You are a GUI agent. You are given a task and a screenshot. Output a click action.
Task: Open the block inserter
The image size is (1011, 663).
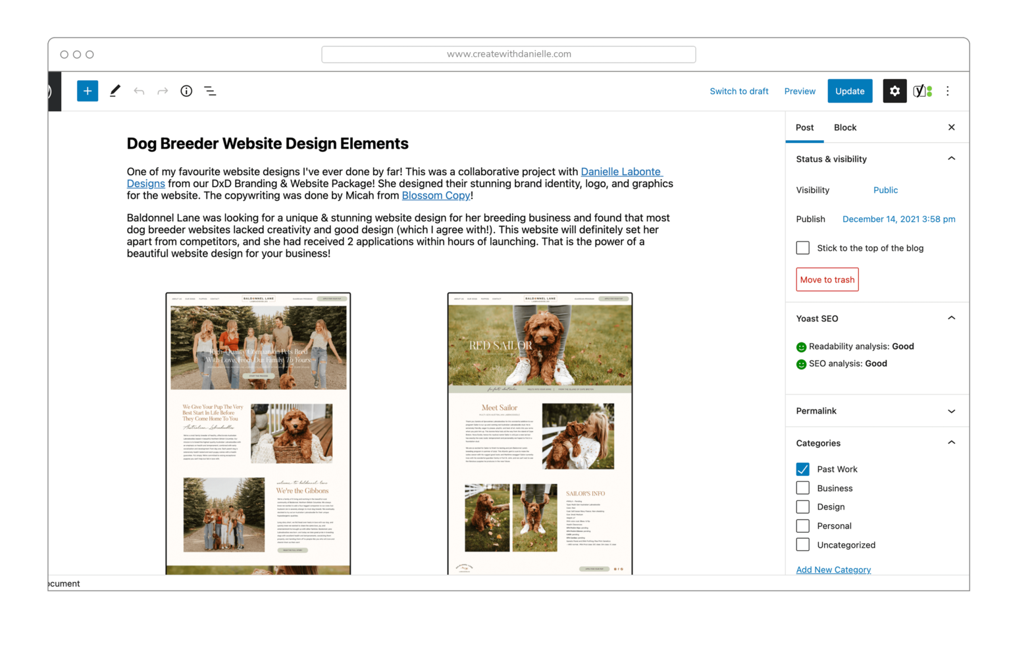[87, 91]
